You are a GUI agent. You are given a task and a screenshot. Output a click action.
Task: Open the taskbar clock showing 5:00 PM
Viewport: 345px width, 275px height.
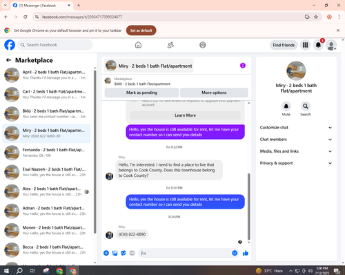click(x=322, y=271)
